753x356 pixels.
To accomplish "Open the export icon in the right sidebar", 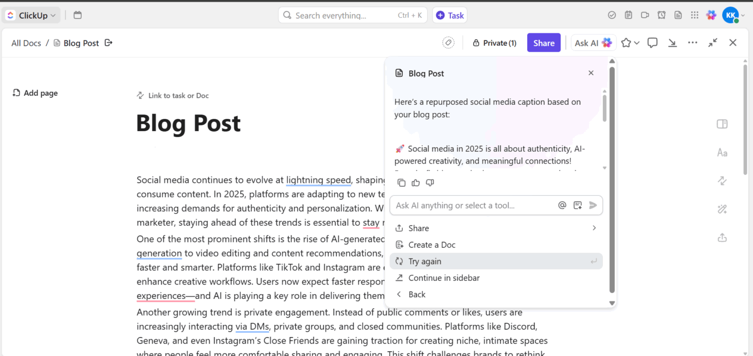I will coord(722,237).
